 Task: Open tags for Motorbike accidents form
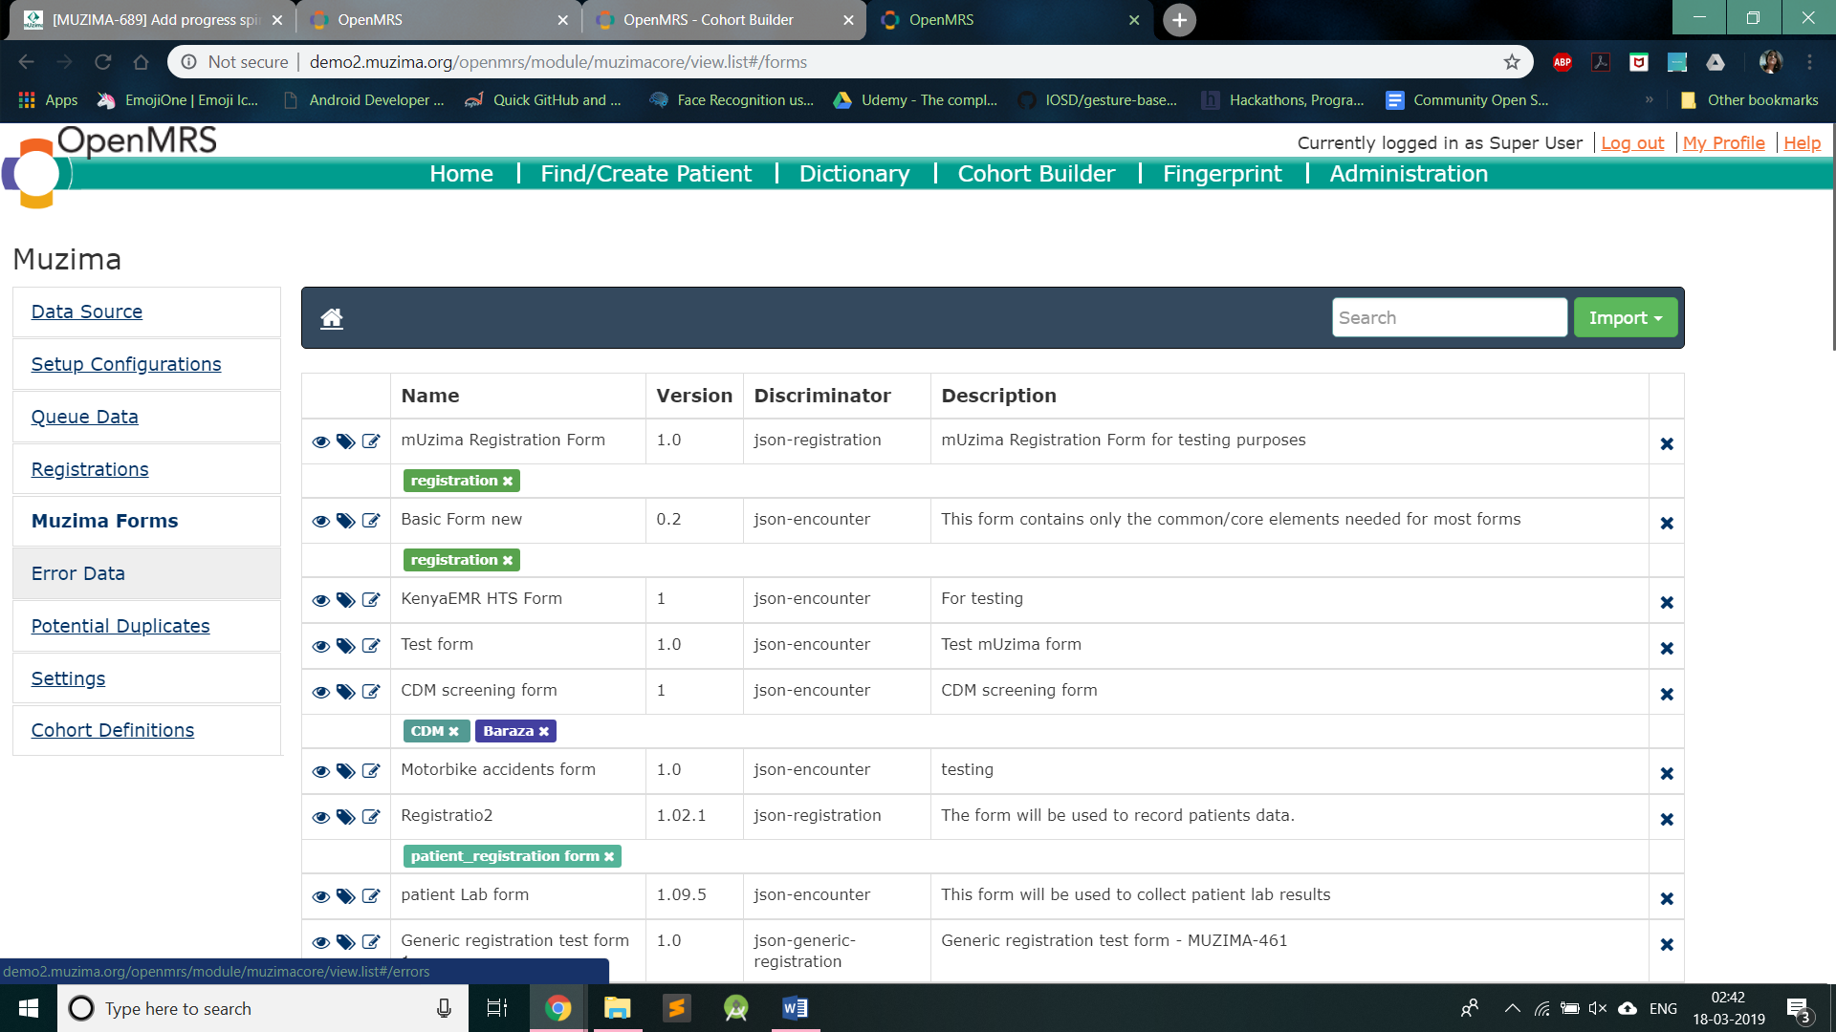[346, 771]
